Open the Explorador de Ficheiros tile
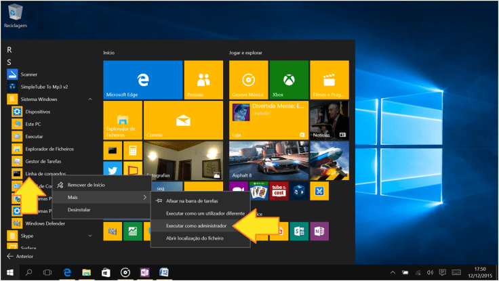Screen dimensions: 499x281 point(123,121)
